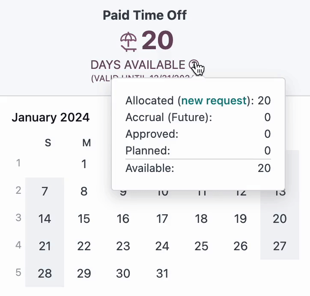This screenshot has height=296, width=310.
Task: Click on January 22 date cell
Action: pyautogui.click(x=84, y=246)
